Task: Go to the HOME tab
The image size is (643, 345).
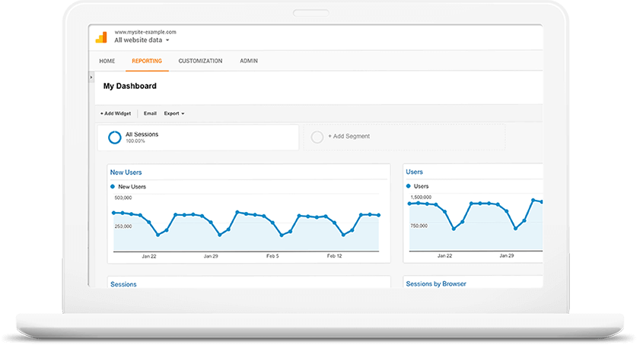Action: [x=107, y=61]
